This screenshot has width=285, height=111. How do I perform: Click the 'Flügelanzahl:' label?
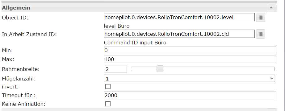tap(19, 79)
